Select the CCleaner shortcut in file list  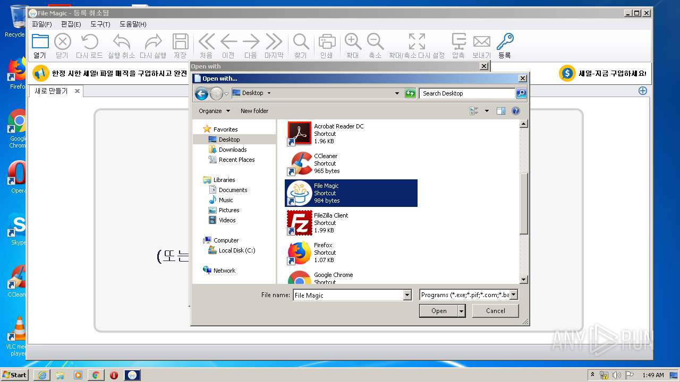[x=351, y=163]
